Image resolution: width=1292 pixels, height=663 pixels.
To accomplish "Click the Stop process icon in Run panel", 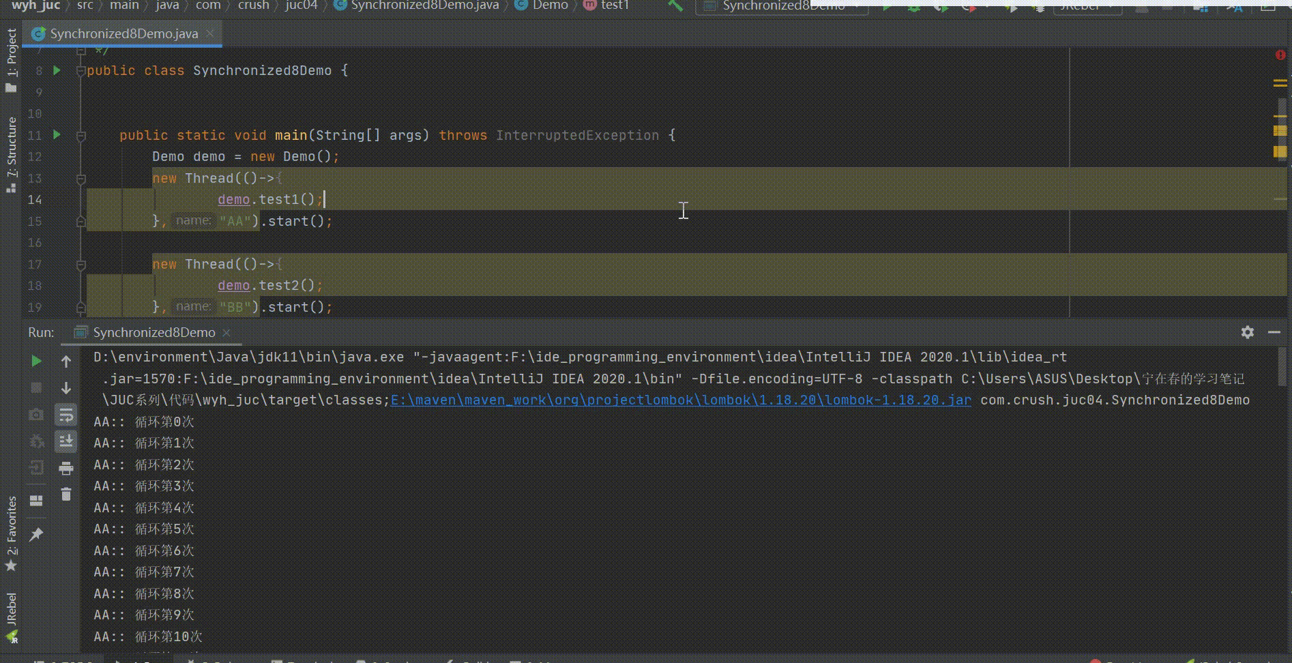I will click(36, 387).
